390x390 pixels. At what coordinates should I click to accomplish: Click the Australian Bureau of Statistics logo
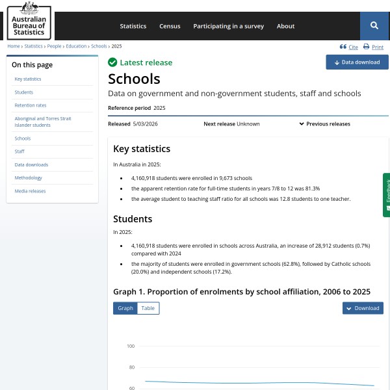29,20
